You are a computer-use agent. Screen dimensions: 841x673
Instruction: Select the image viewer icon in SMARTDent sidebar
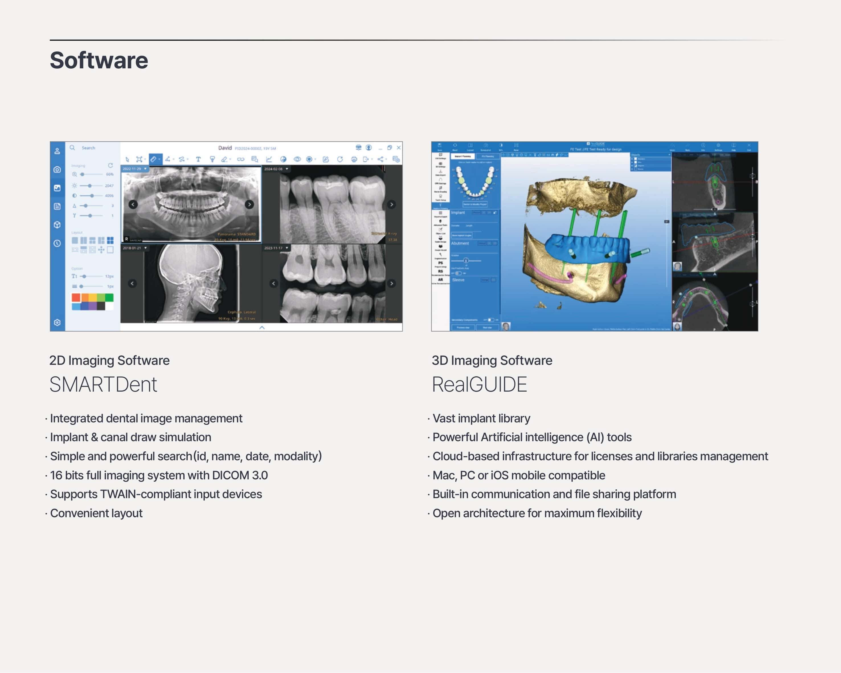pos(57,188)
